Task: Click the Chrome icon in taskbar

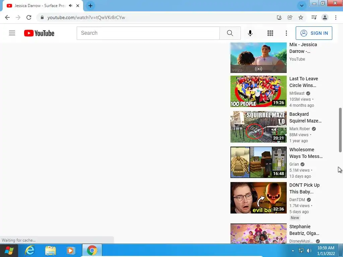Action: pos(92,250)
